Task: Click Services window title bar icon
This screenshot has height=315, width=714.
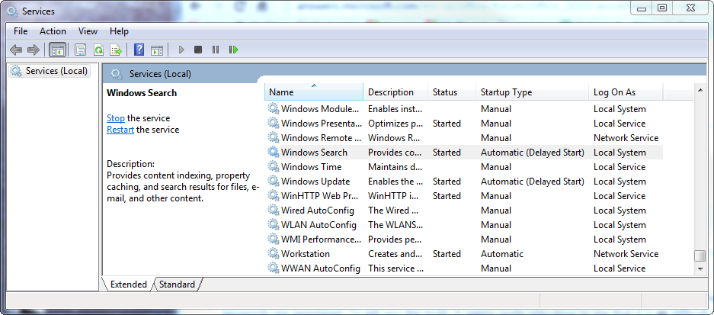Action: coord(13,11)
